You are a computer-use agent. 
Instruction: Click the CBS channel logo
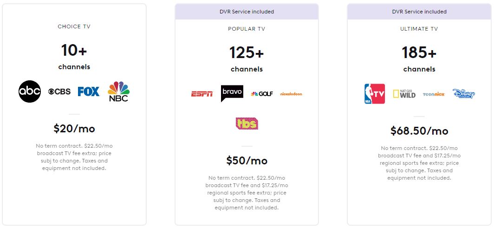coord(59,91)
